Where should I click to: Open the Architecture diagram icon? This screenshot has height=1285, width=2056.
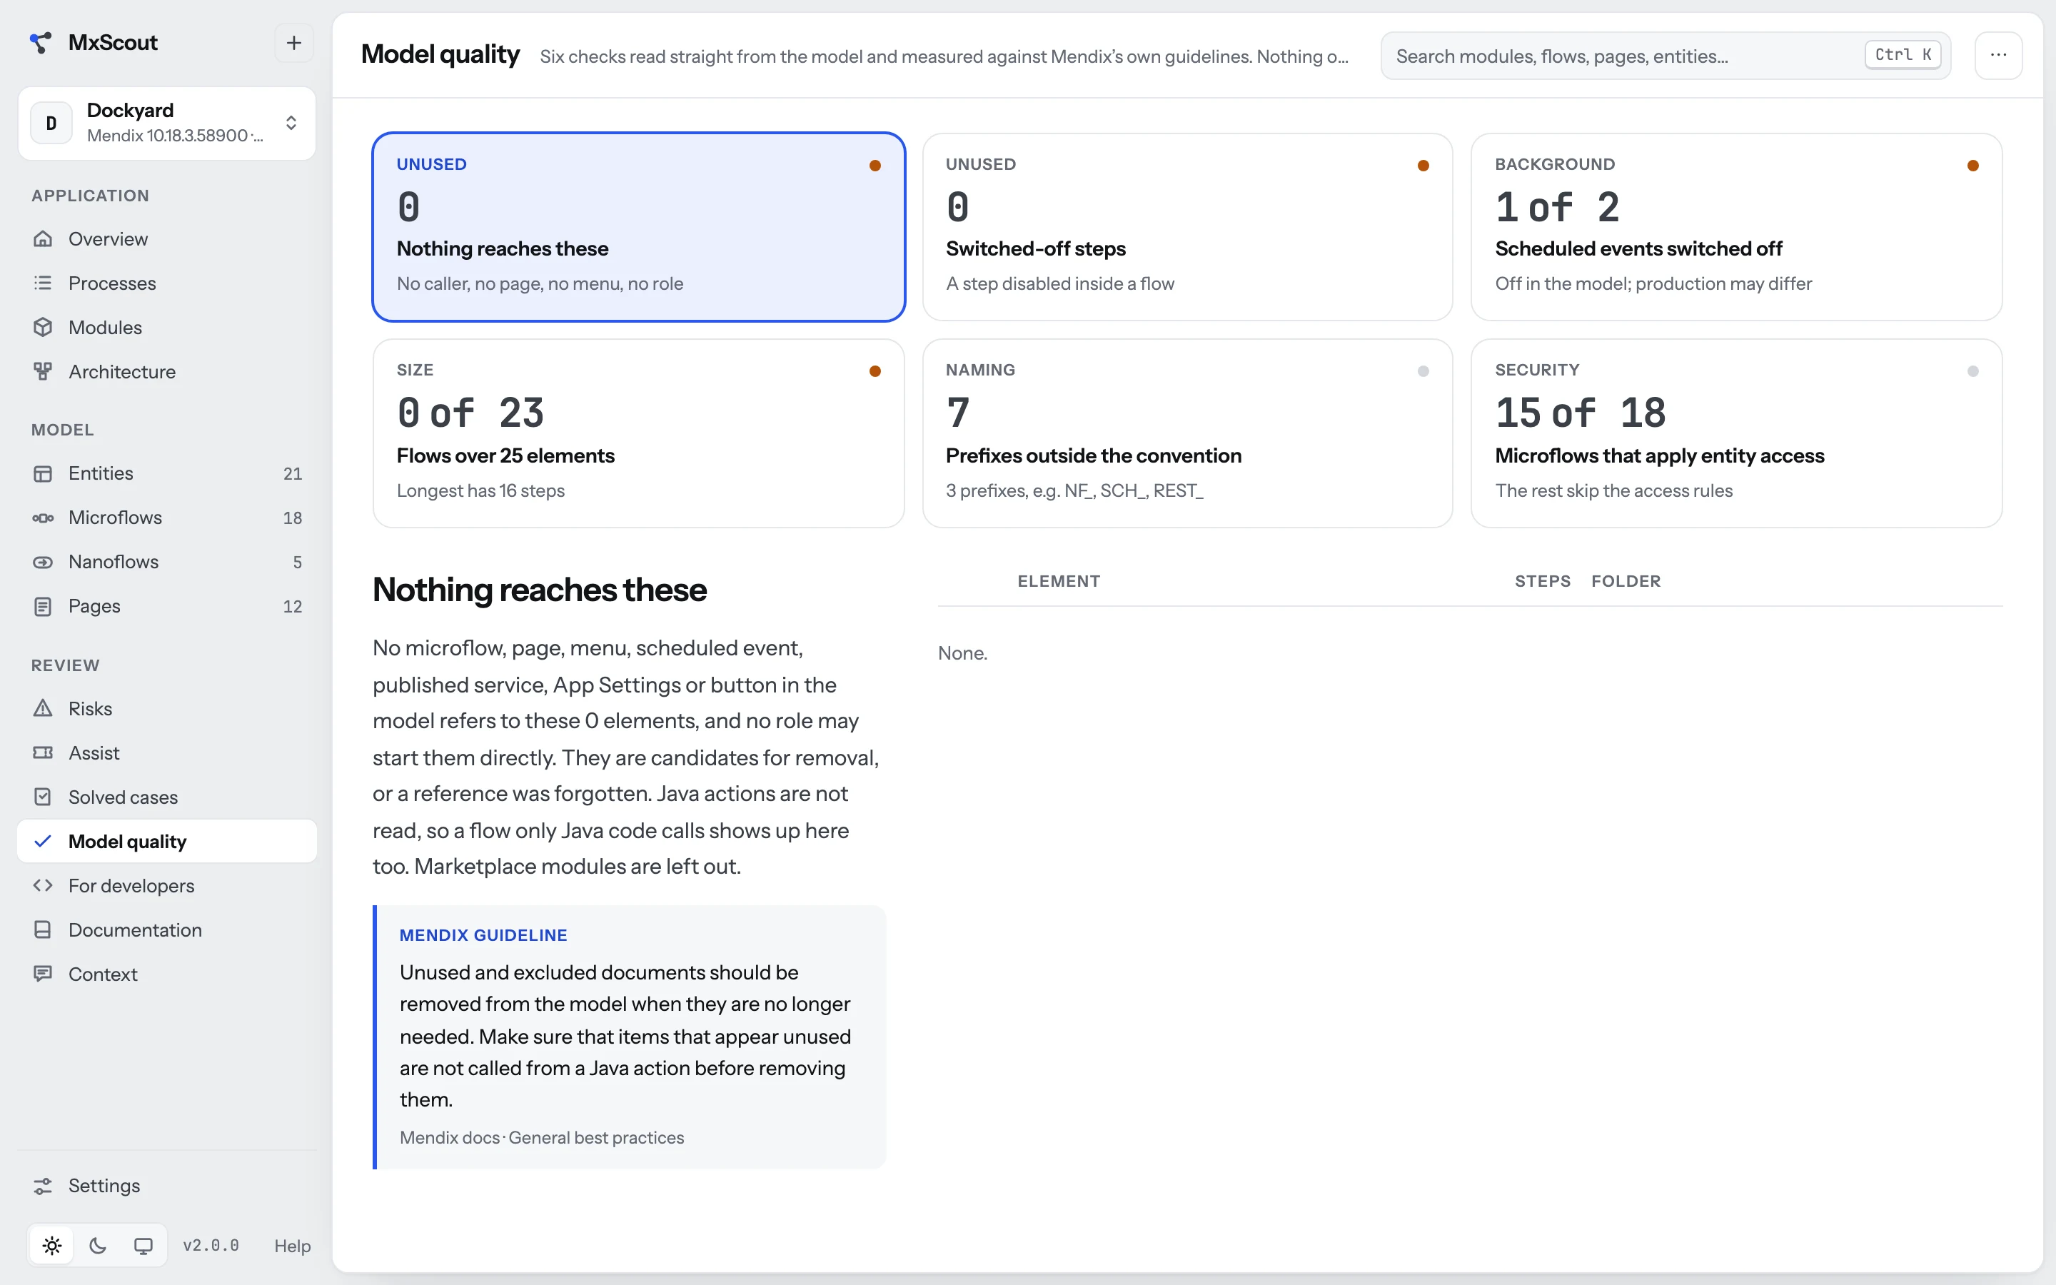coord(43,371)
